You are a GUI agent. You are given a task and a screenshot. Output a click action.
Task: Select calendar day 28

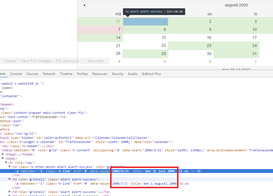pyautogui.click(x=100, y=54)
